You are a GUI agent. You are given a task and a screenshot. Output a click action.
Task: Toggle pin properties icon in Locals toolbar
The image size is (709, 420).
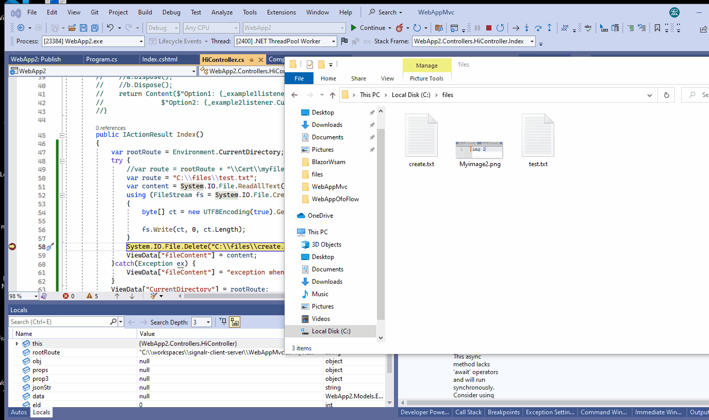[x=223, y=322]
